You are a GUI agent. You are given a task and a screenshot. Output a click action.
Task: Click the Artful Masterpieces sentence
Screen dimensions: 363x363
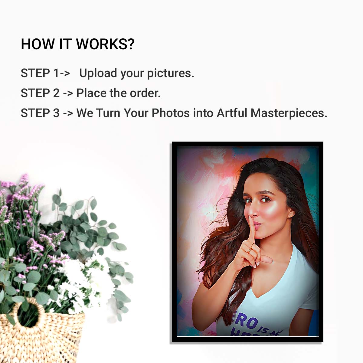tap(202, 113)
